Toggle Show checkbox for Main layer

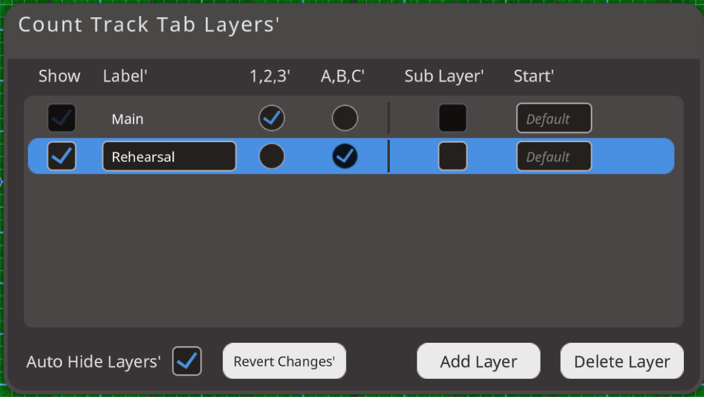(62, 118)
